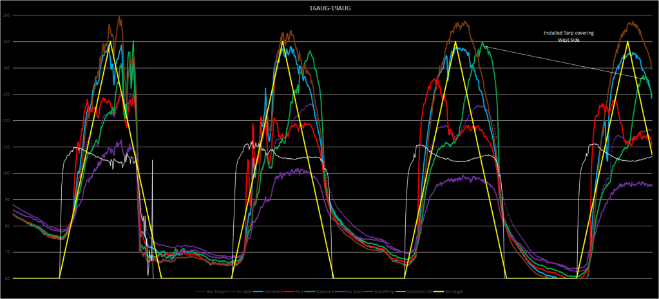
Task: Click the 110 y-axis label
Action: [x=6, y=147]
